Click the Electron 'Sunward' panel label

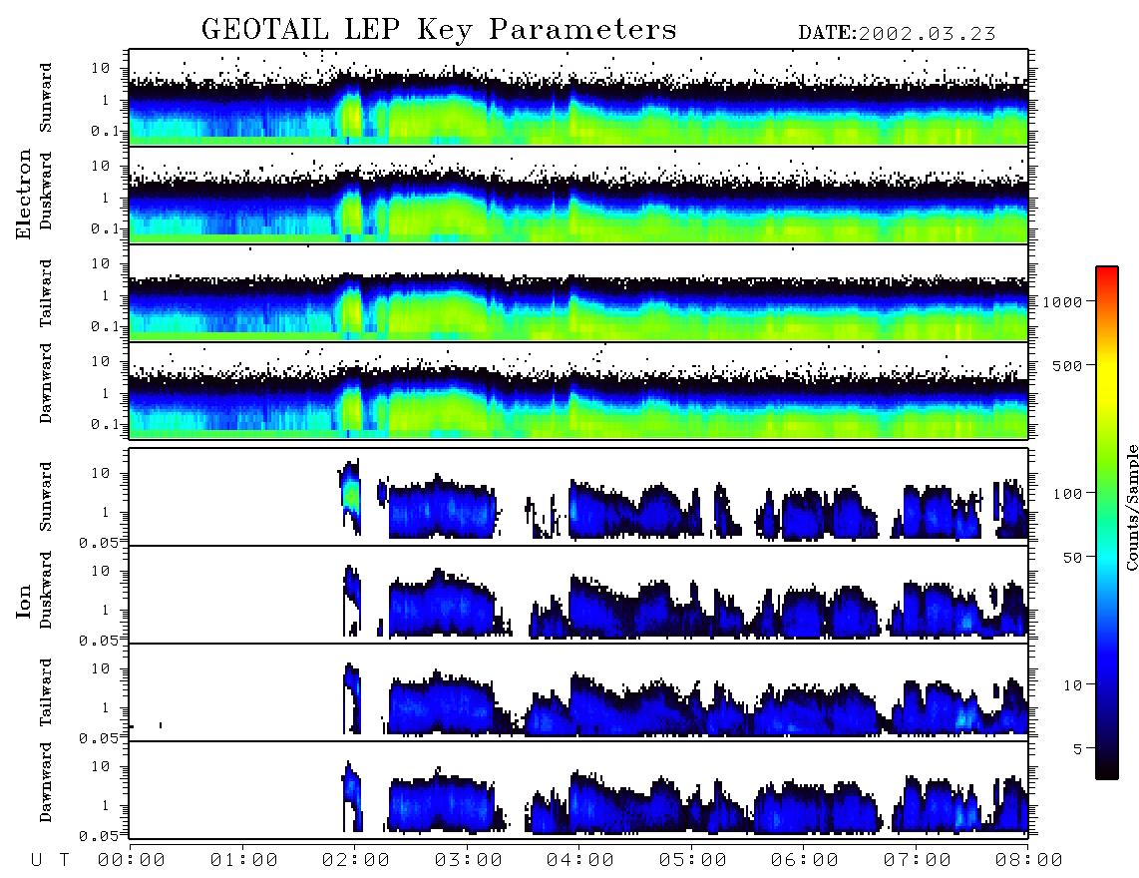click(x=46, y=98)
